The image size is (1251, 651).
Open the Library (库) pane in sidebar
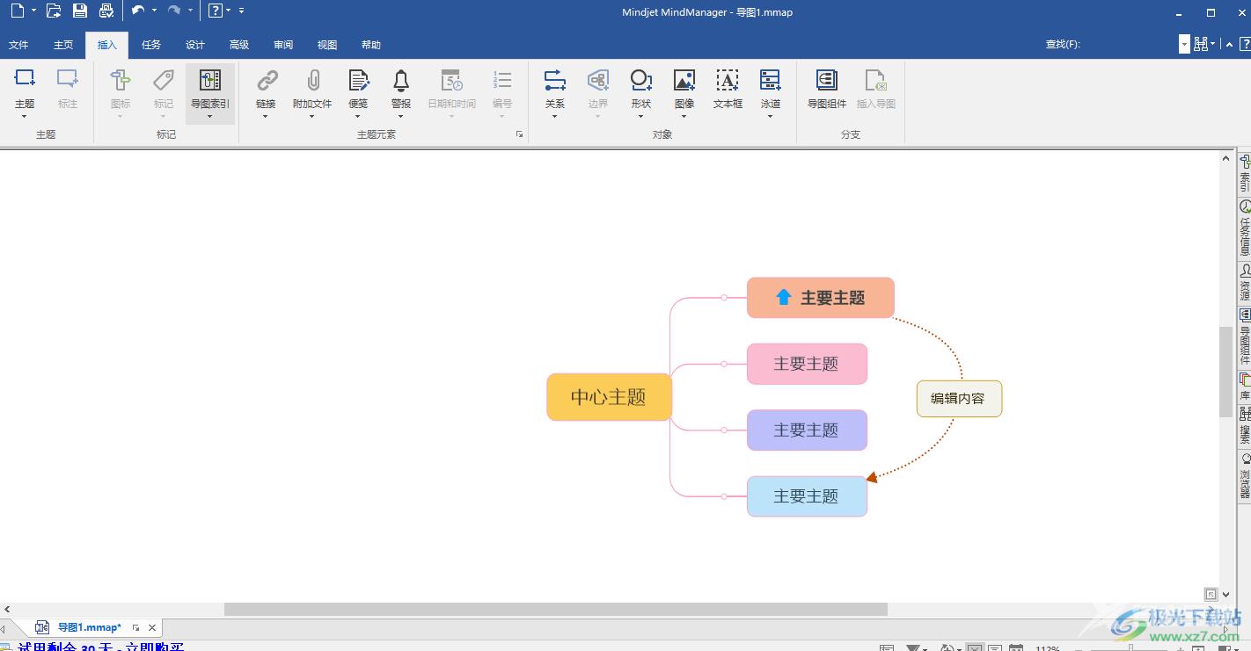coord(1245,387)
